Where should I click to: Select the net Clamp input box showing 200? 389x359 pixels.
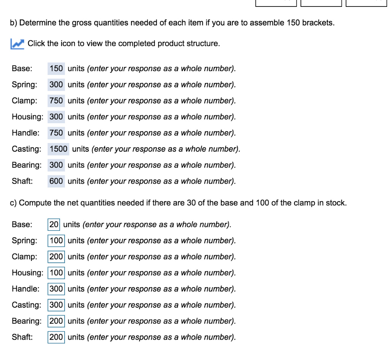(x=56, y=257)
